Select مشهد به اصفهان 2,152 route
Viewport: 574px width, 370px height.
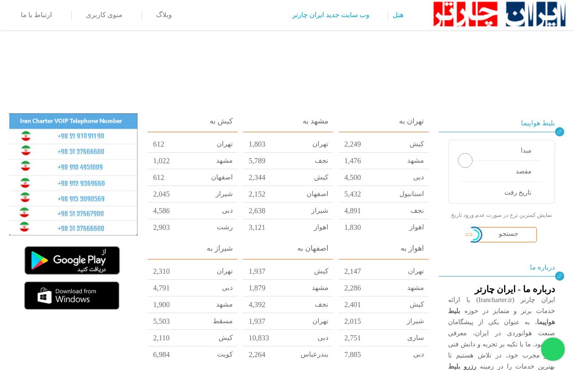pos(288,194)
